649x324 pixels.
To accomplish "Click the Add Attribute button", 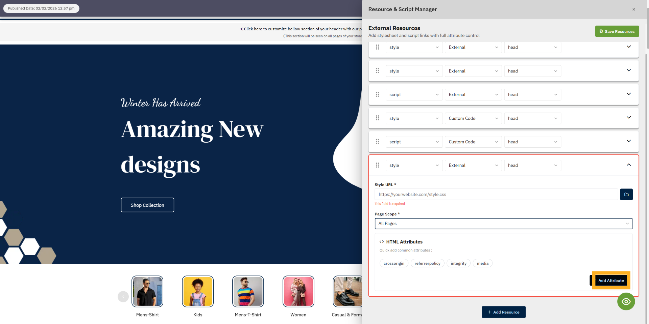I will (x=610, y=280).
